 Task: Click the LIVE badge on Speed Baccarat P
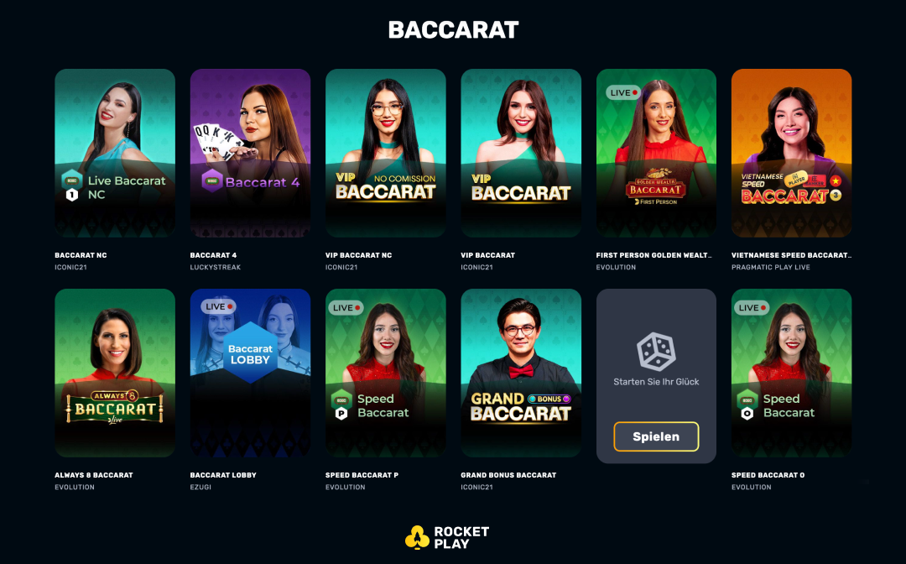click(x=346, y=308)
